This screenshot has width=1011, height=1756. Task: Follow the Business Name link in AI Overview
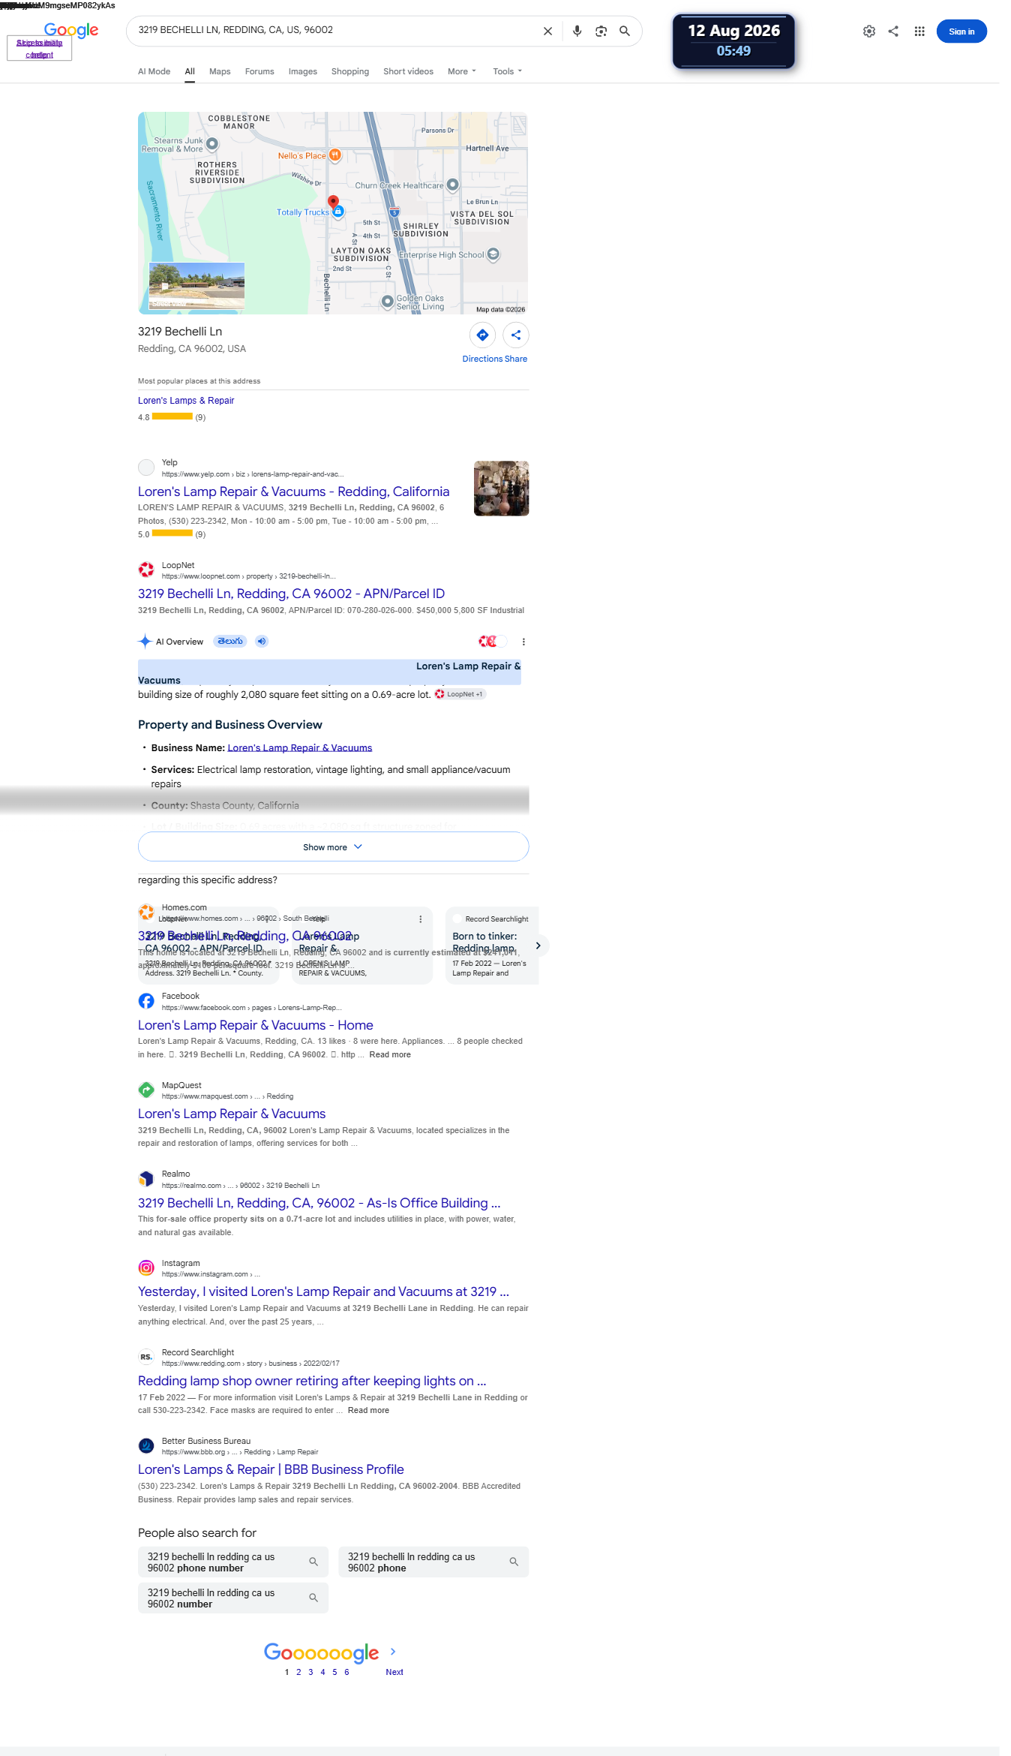[300, 747]
